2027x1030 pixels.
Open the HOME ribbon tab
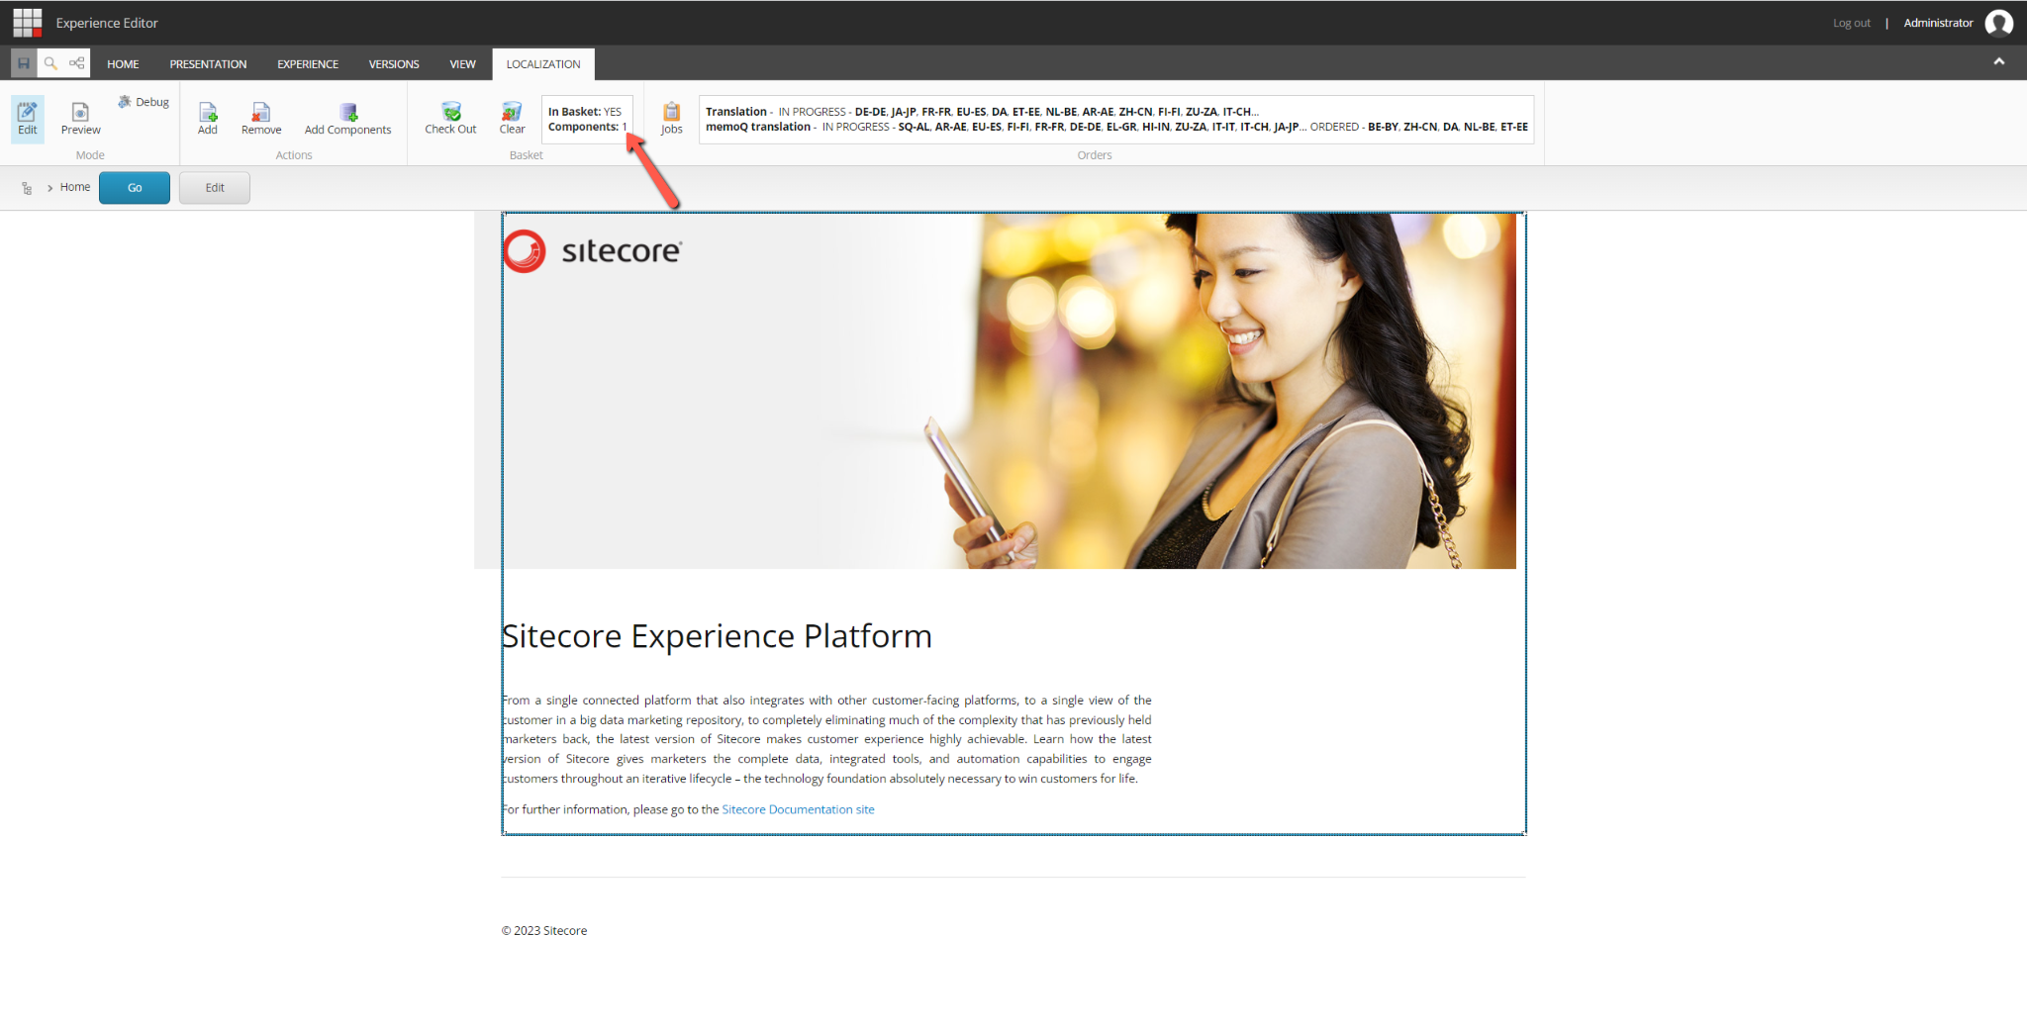123,64
